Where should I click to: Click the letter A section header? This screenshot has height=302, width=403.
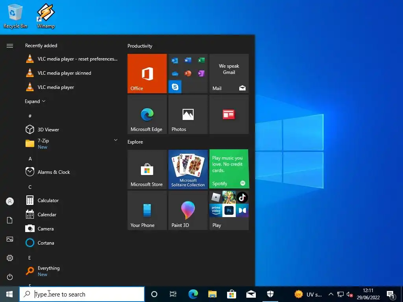30,159
